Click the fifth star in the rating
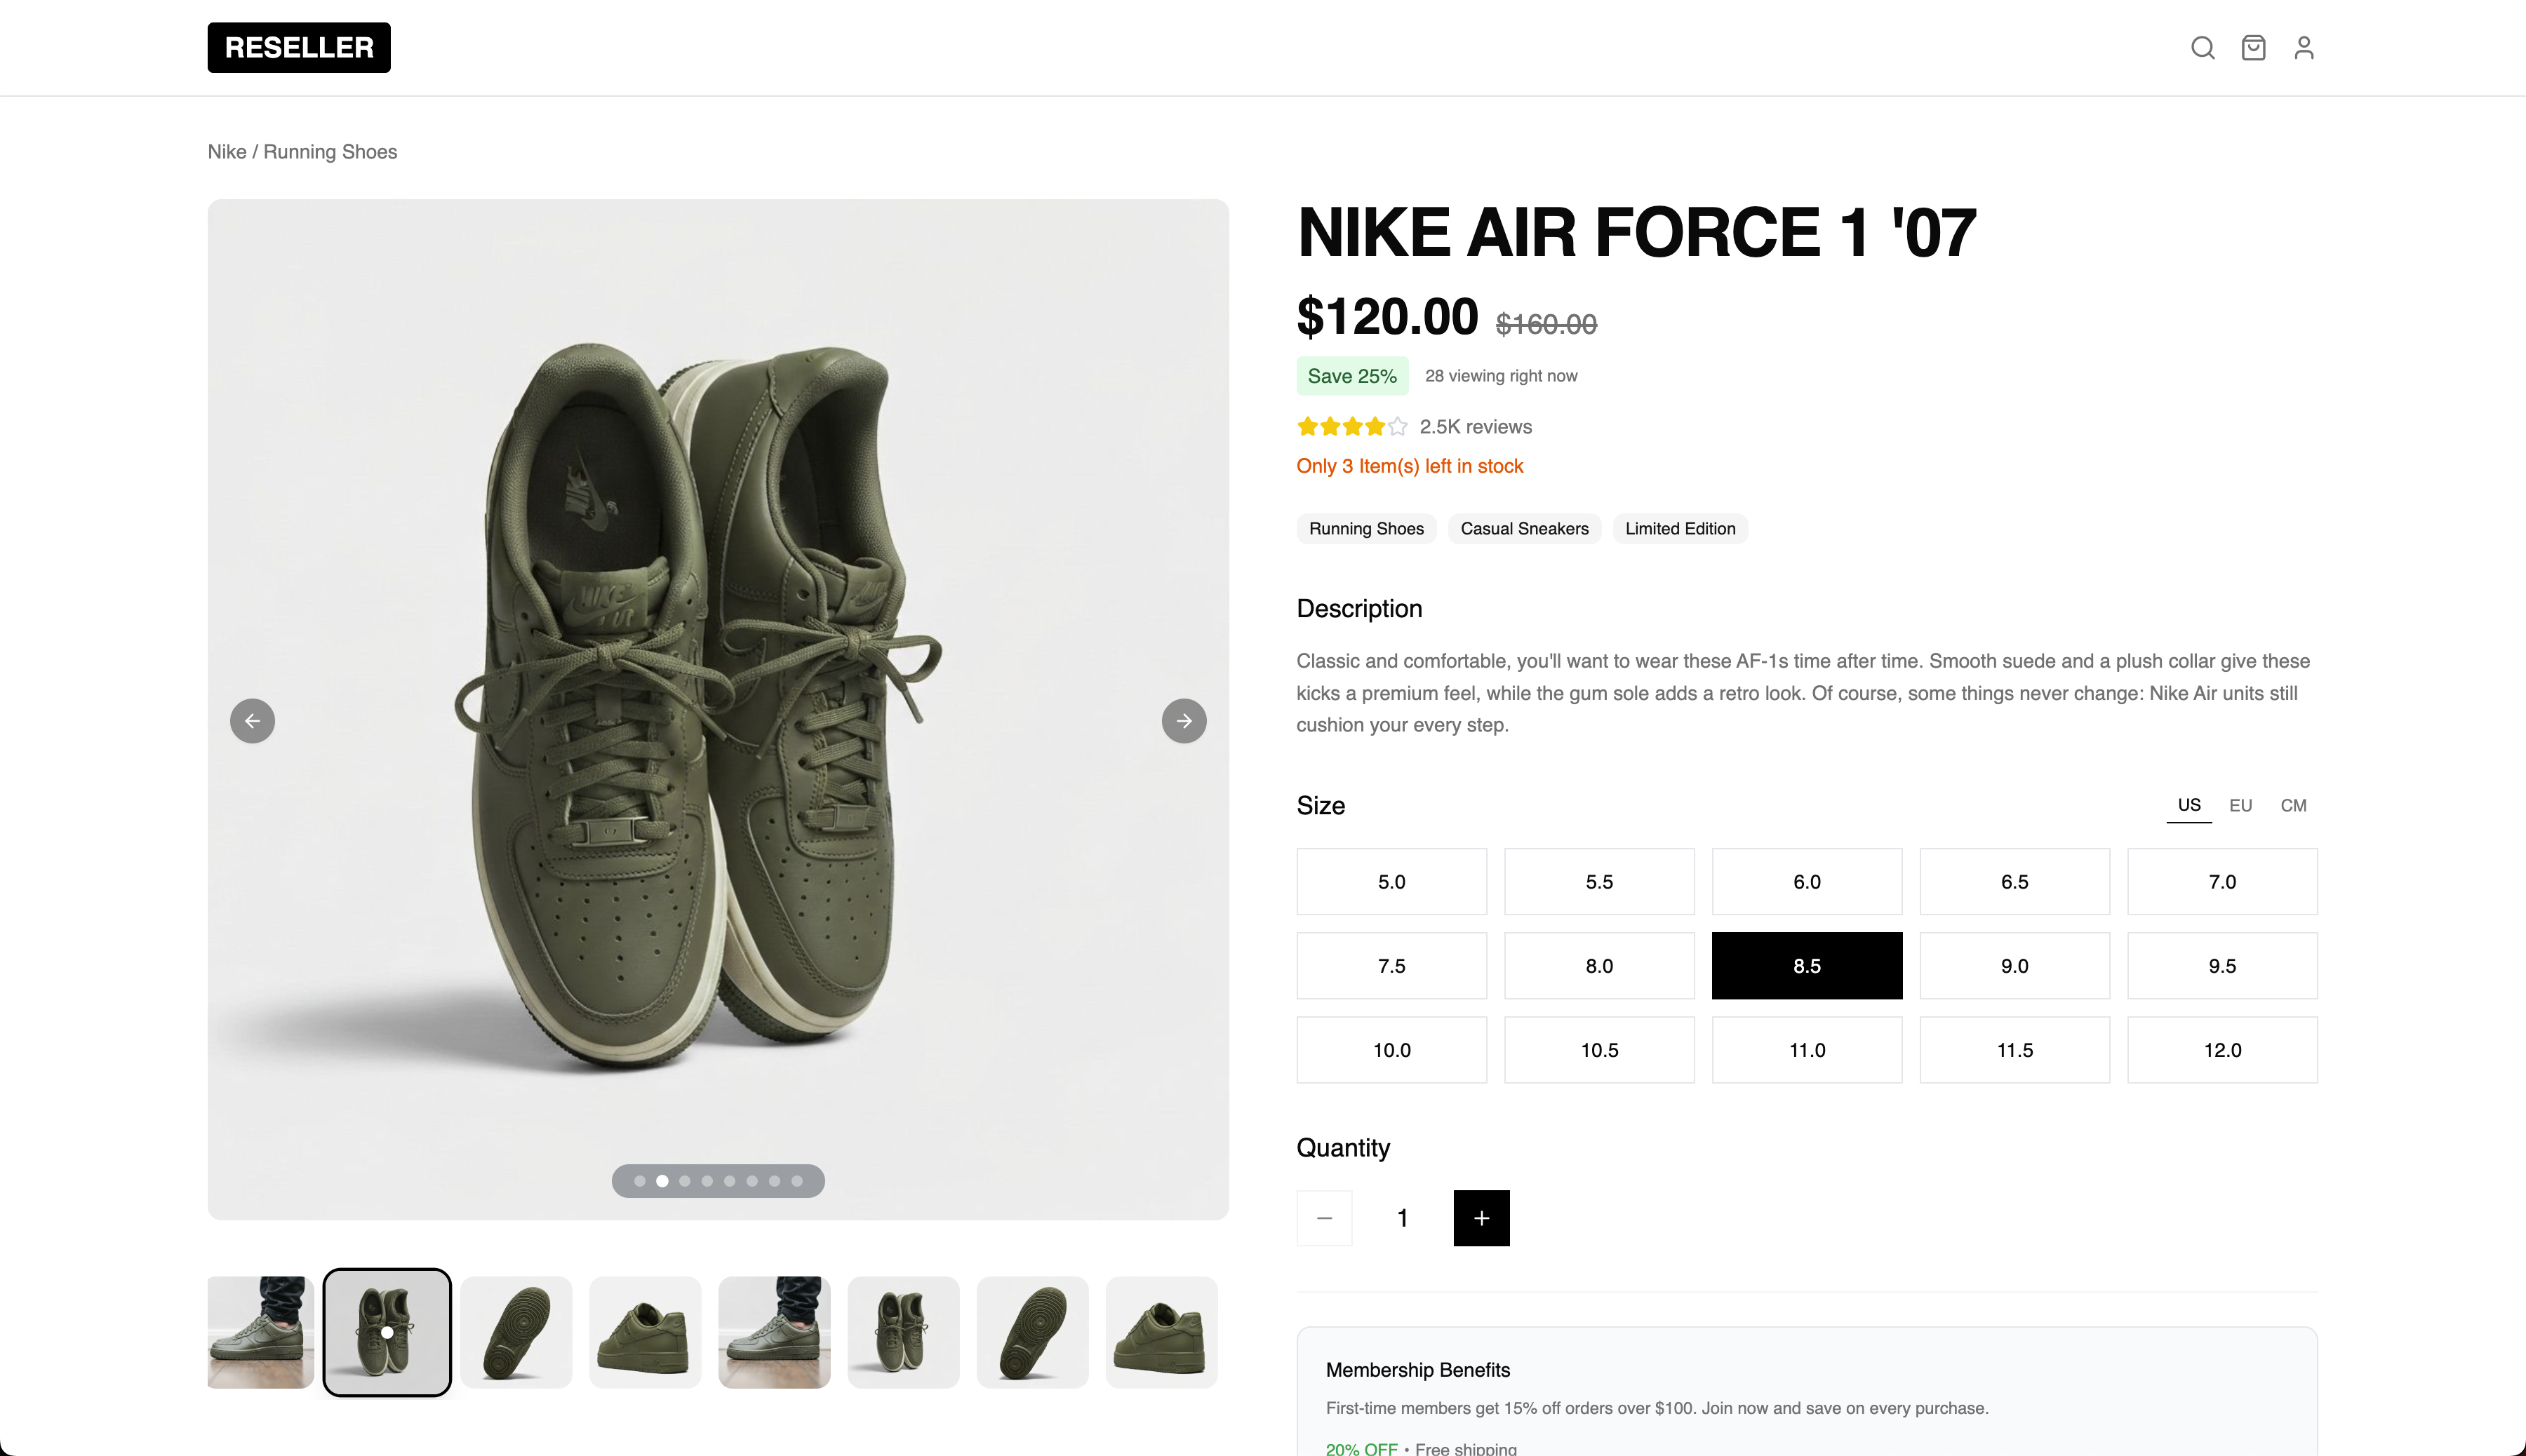The height and width of the screenshot is (1456, 2526). [1398, 426]
